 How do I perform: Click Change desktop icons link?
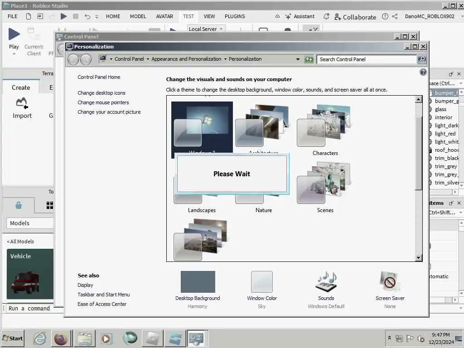(101, 93)
